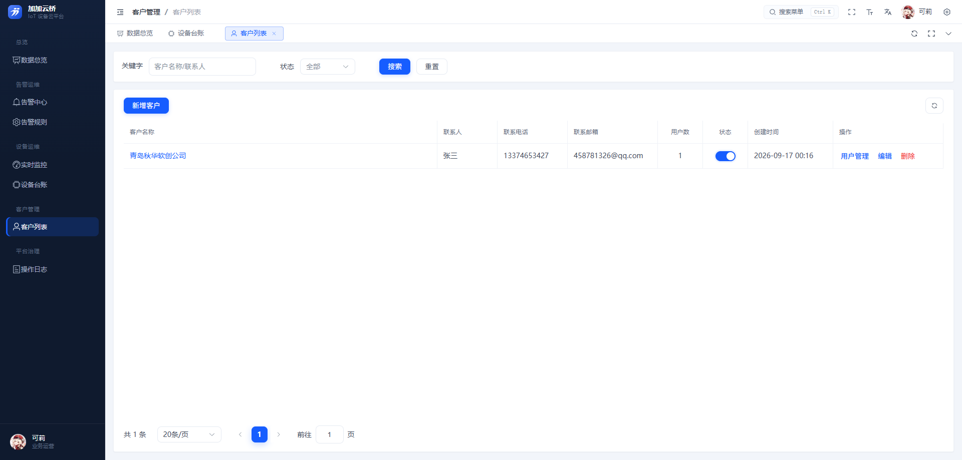962x460 pixels.
Task: Click the 可莉 profile at sidebar bottom
Action: coord(53,442)
